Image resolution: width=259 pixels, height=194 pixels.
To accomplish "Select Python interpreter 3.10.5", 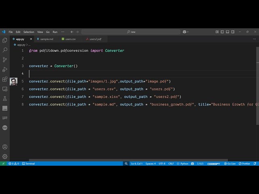I will coord(200,163).
